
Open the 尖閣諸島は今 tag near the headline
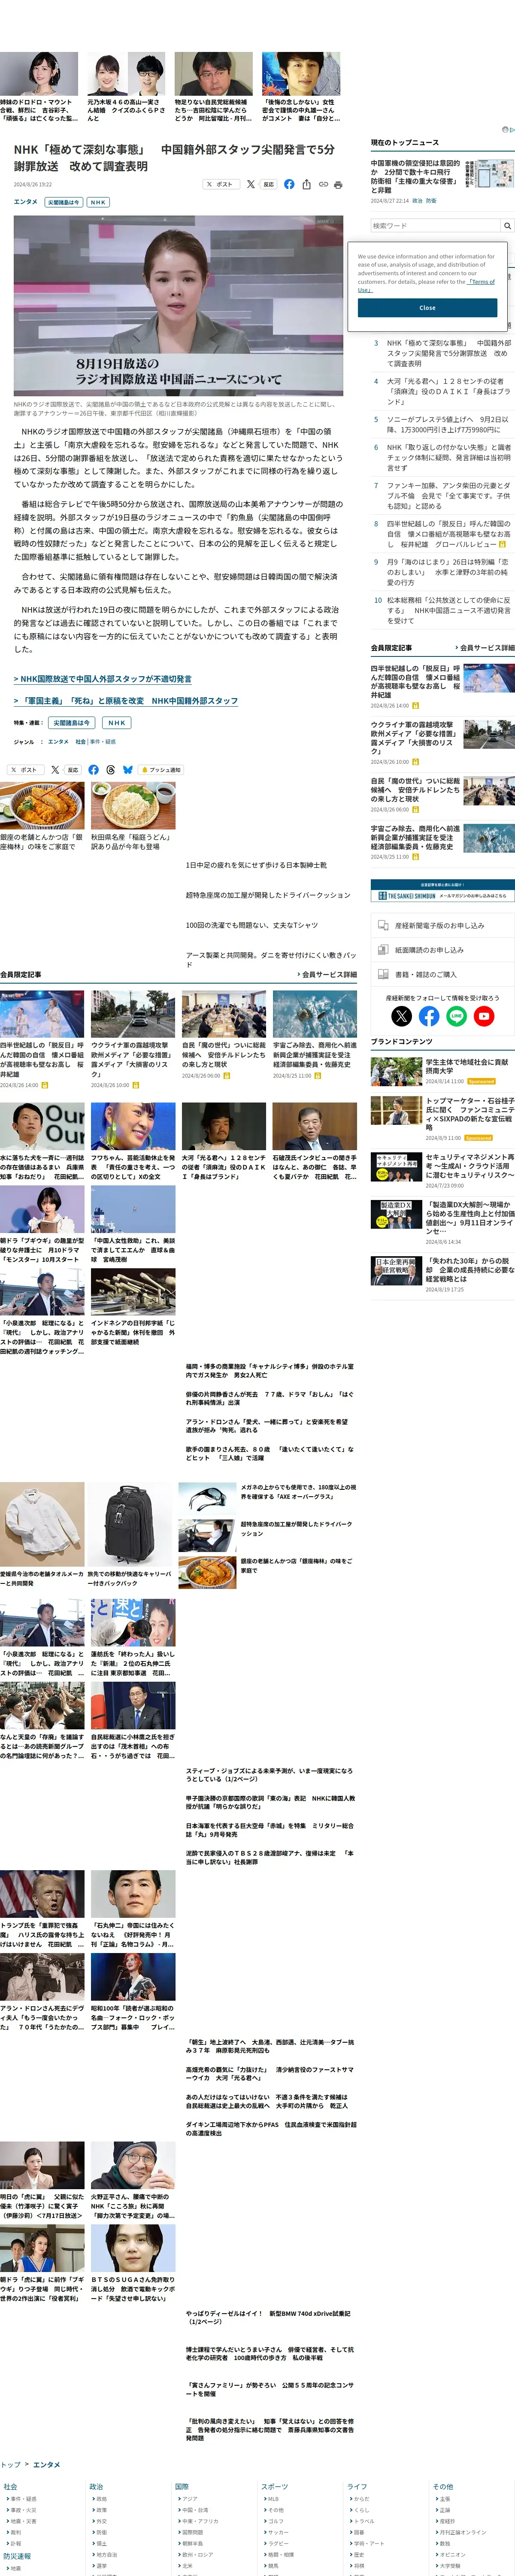coord(63,202)
